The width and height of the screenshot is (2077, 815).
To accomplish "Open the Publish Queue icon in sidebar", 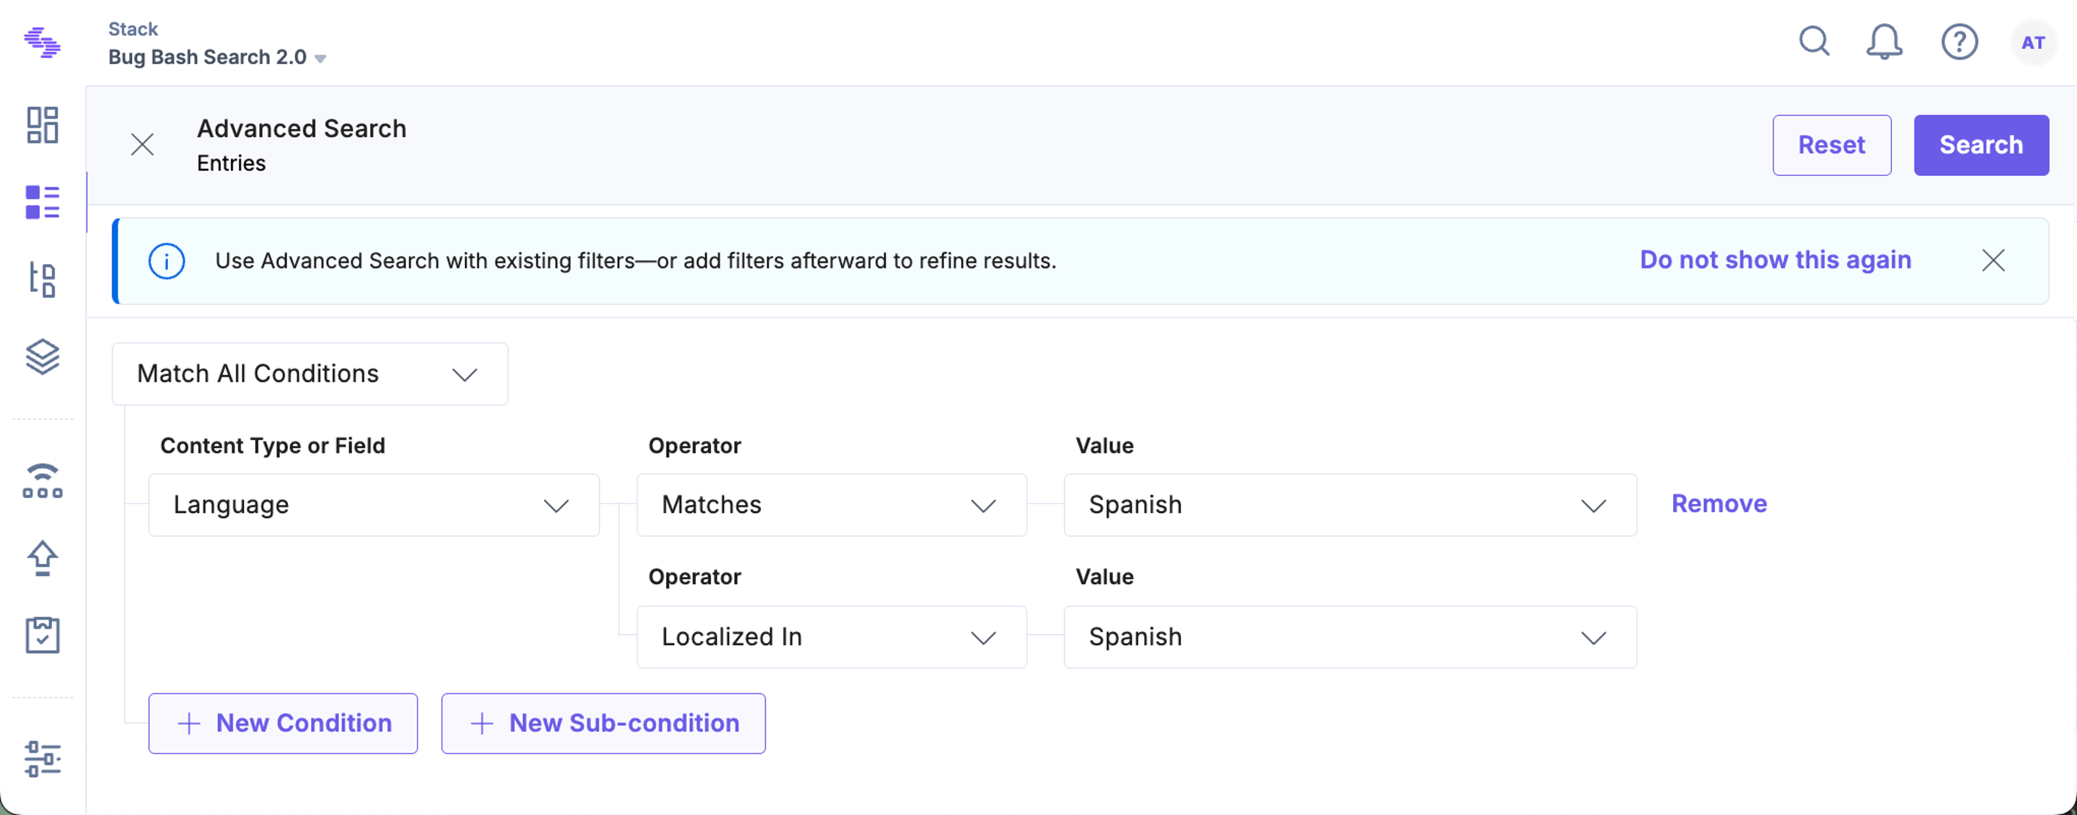I will click(42, 481).
